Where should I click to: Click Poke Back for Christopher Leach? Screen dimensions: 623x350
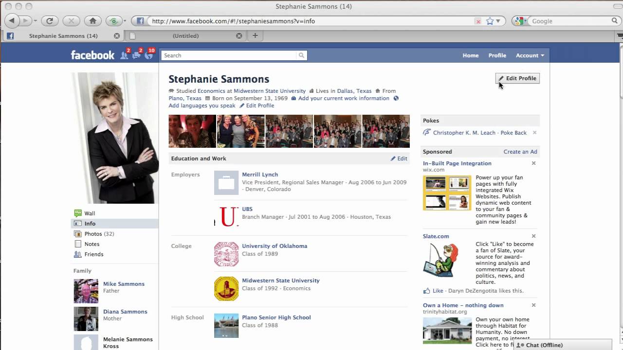click(513, 133)
